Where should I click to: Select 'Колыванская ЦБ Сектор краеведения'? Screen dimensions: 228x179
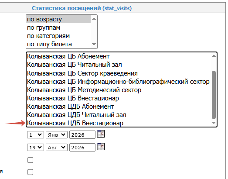[x=119, y=73]
